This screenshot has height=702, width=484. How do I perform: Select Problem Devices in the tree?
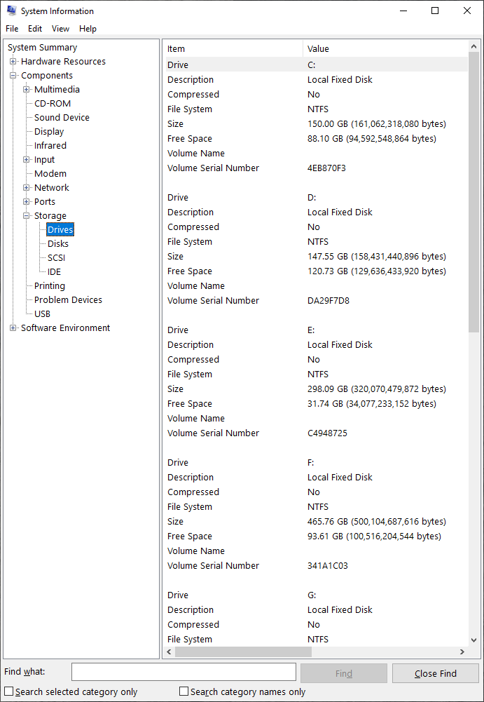68,300
